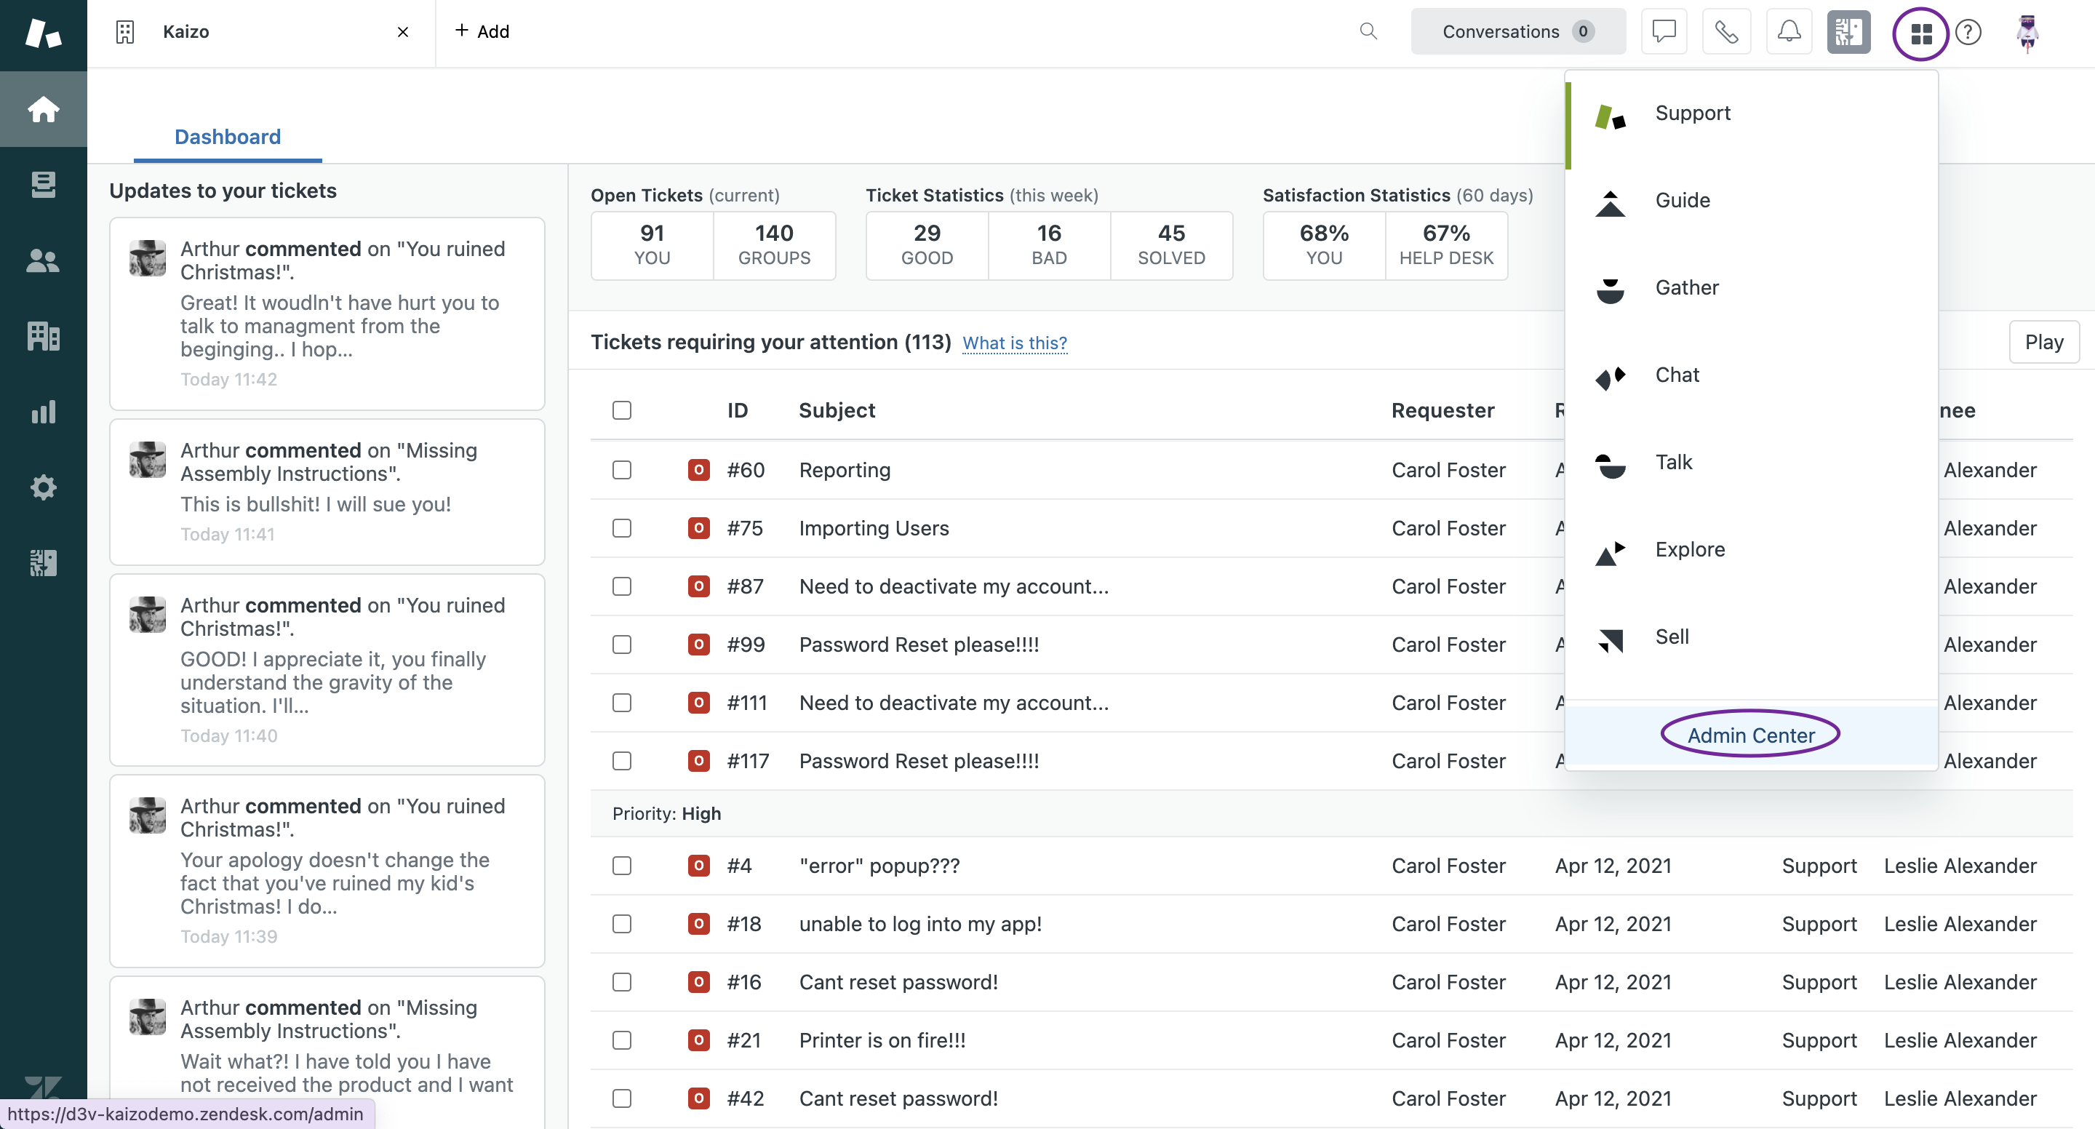This screenshot has width=2095, height=1129.
Task: Open ticket 'Importing Users'
Action: pyautogui.click(x=874, y=528)
